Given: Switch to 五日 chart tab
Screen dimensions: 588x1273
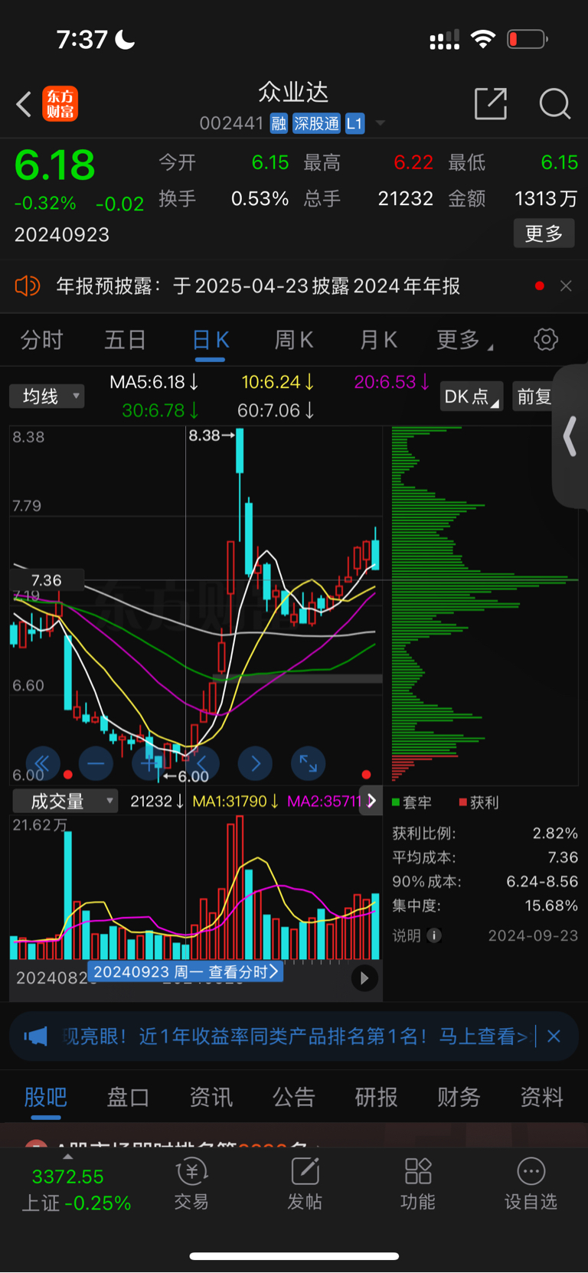Looking at the screenshot, I should click(x=125, y=340).
